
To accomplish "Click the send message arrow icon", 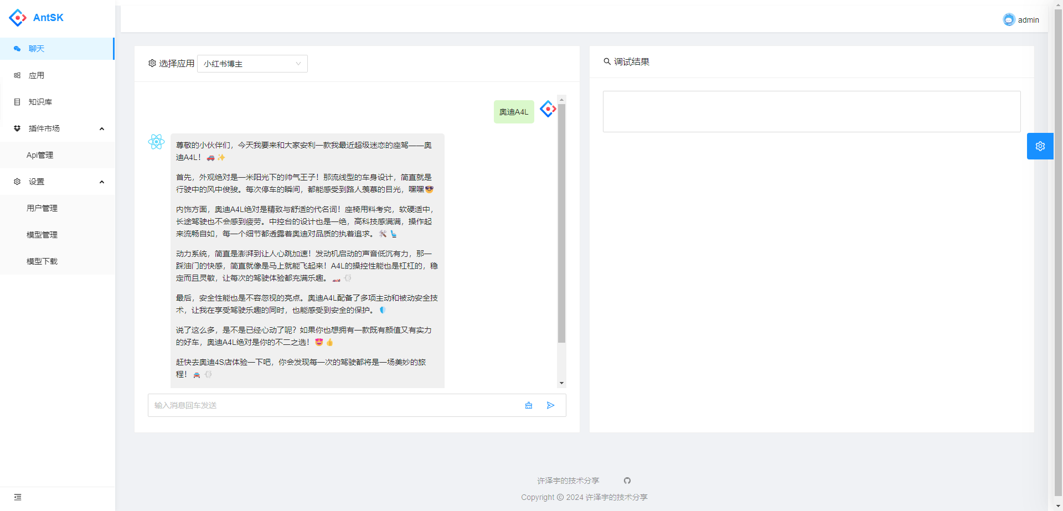I will coord(550,405).
